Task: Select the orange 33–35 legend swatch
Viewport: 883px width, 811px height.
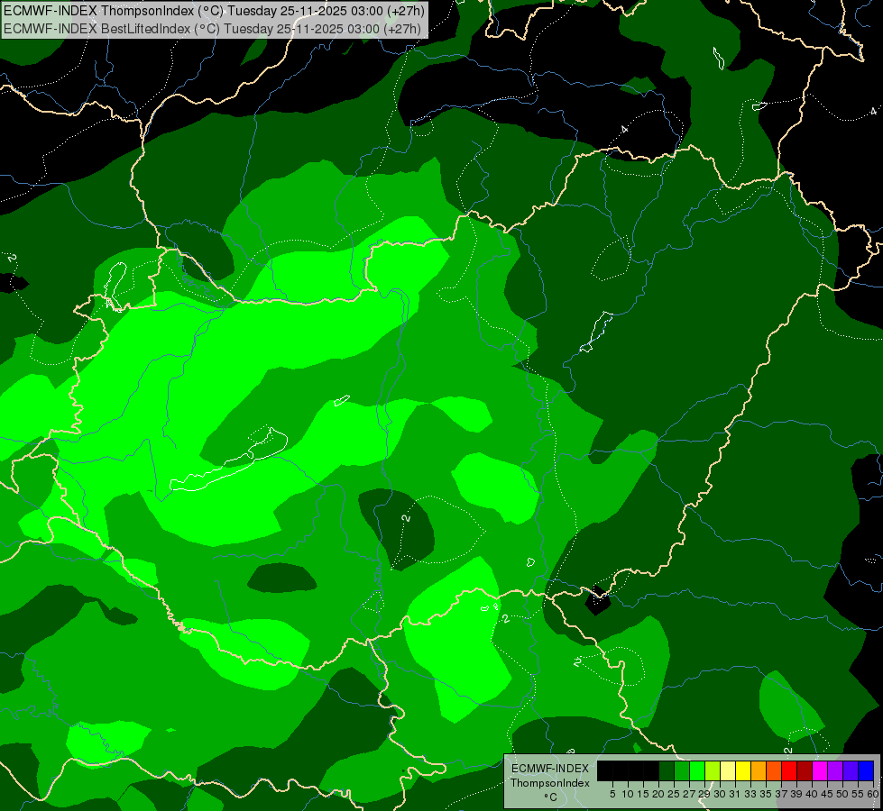Action: tap(759, 770)
